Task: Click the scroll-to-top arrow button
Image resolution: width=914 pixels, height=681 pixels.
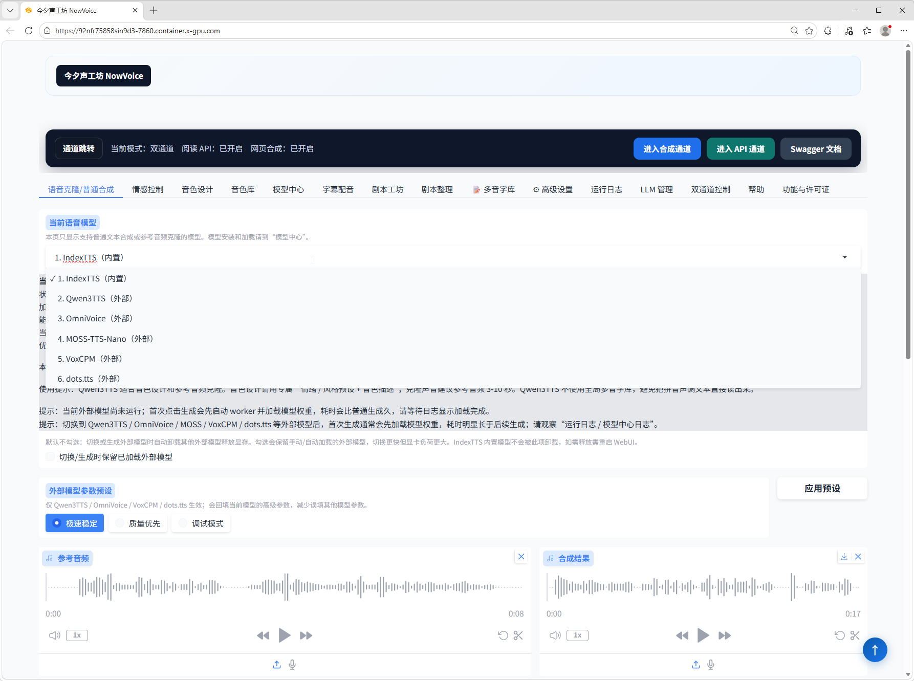Action: point(875,650)
